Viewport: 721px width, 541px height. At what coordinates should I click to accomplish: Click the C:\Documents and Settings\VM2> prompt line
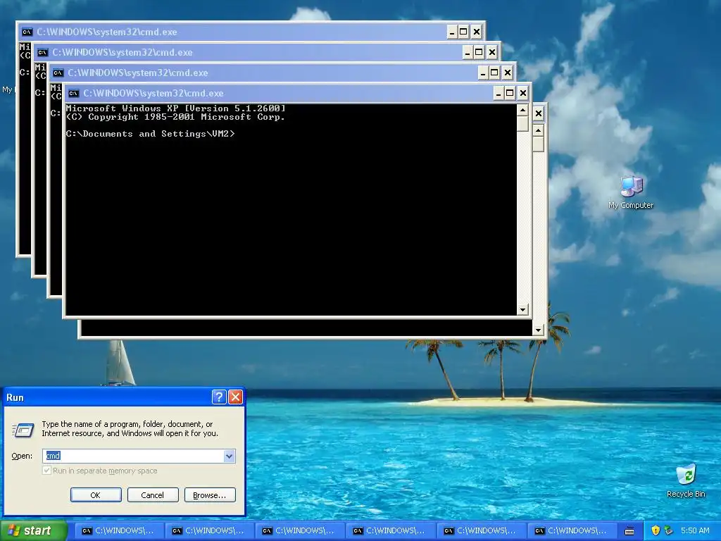[x=151, y=134]
